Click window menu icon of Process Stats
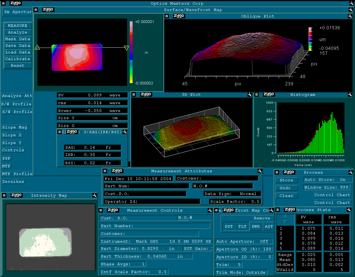Viewport: 355px width, 277px height. (x=278, y=210)
